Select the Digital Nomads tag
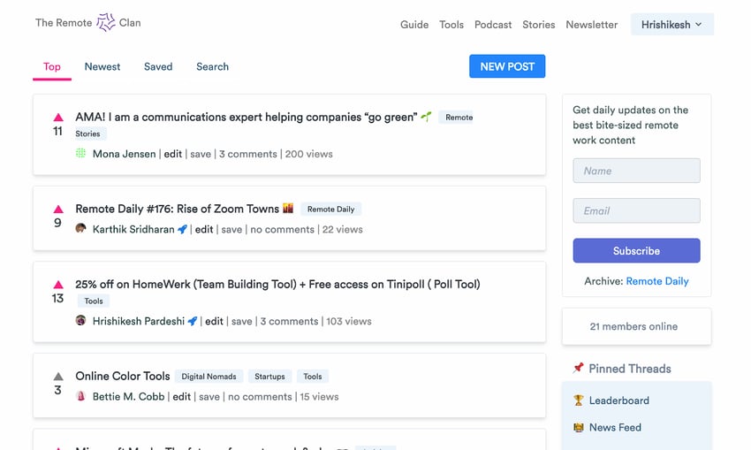 [x=209, y=377]
